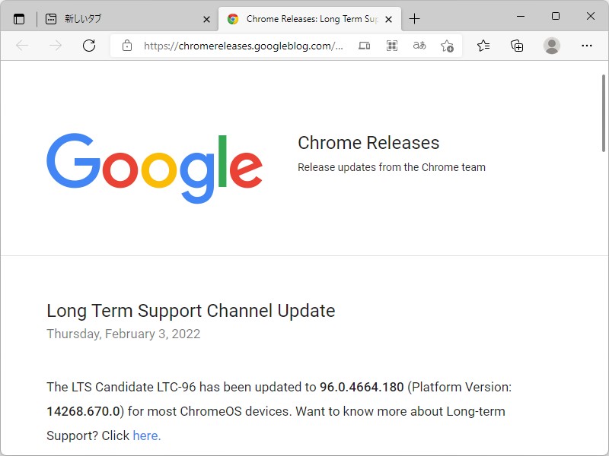Select the Chrome Releases tab

pyautogui.click(x=304, y=18)
